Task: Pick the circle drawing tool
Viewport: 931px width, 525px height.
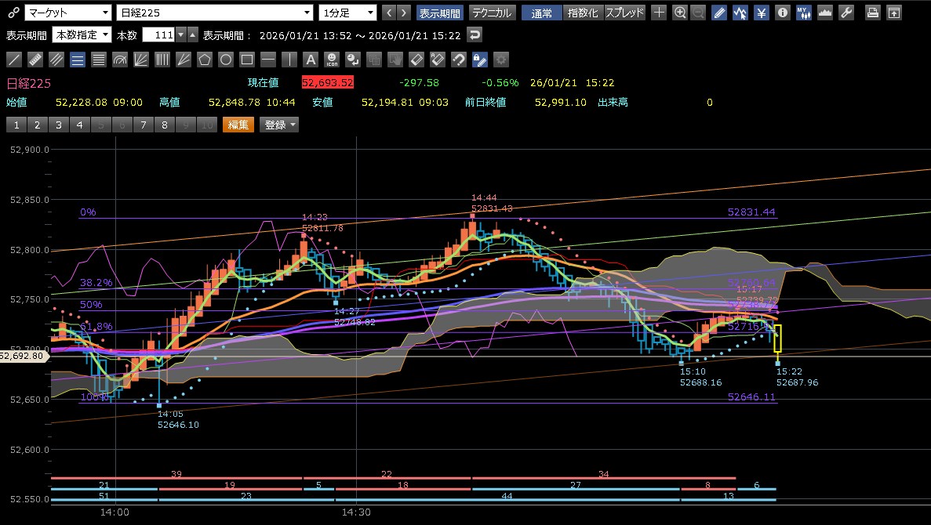Action: 226,60
